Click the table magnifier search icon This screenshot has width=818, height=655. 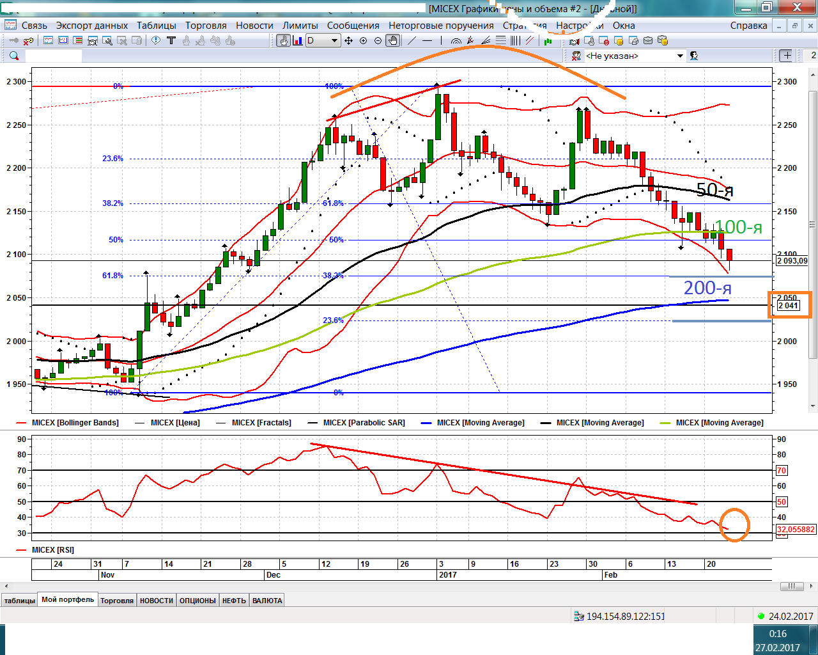pos(107,40)
